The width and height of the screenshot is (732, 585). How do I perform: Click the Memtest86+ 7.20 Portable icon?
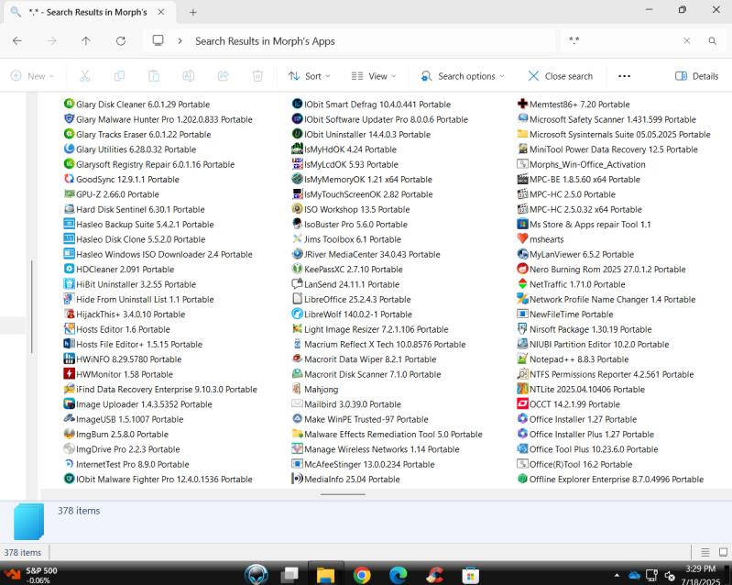click(522, 104)
